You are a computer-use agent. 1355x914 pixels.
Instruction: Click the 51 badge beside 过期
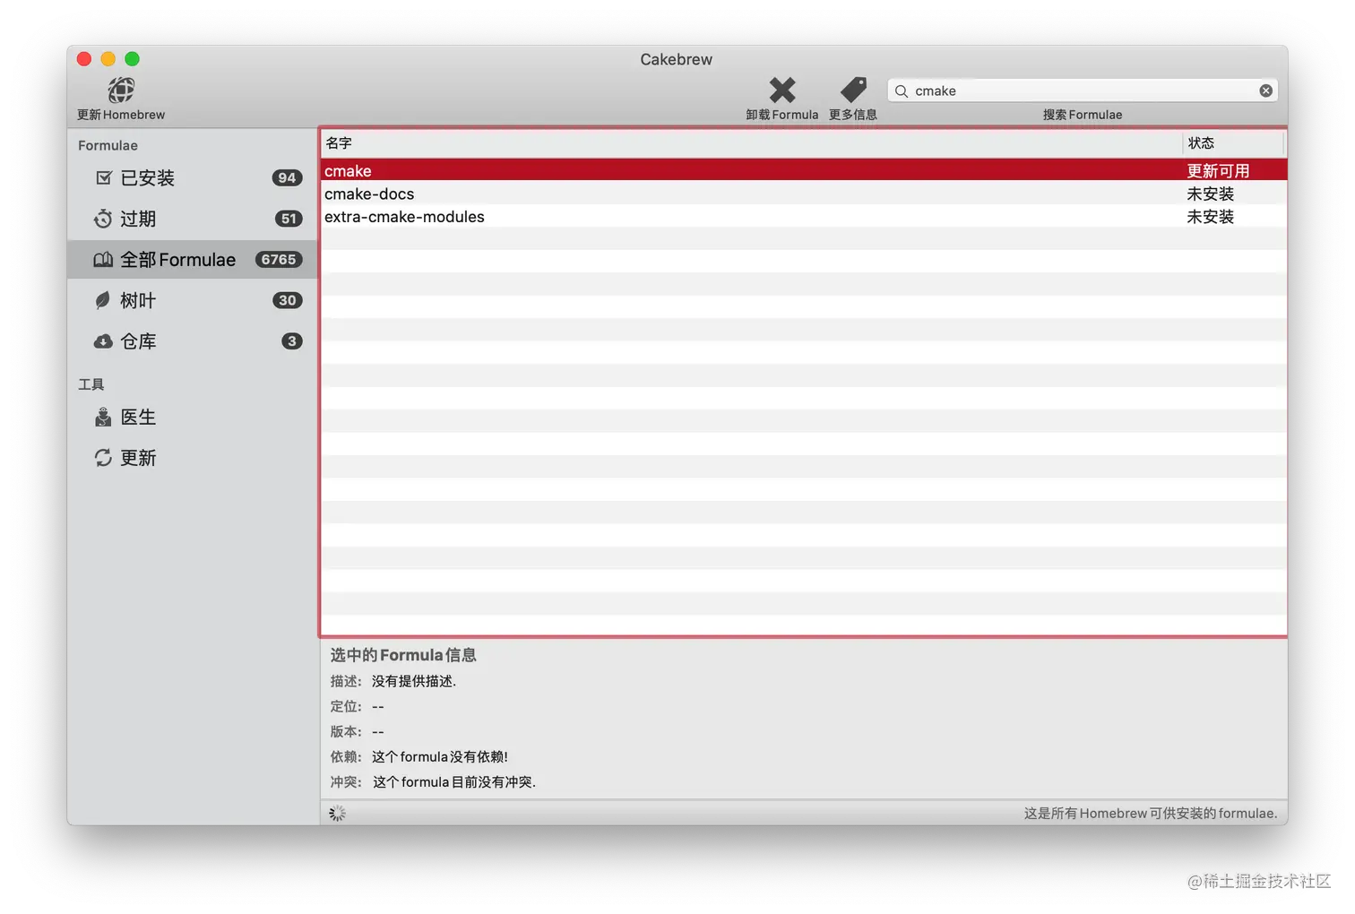point(289,219)
